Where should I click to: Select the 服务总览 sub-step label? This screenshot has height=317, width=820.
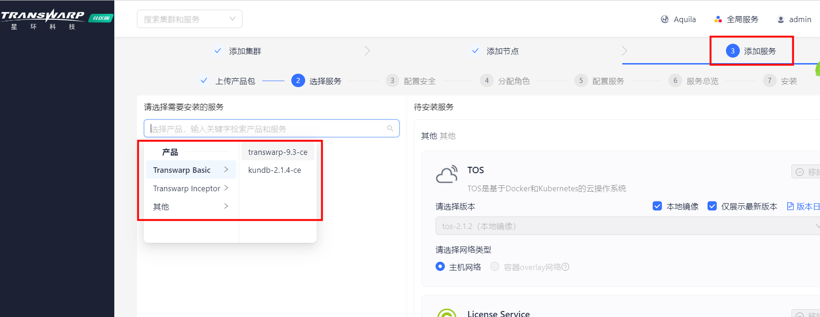[x=702, y=81]
